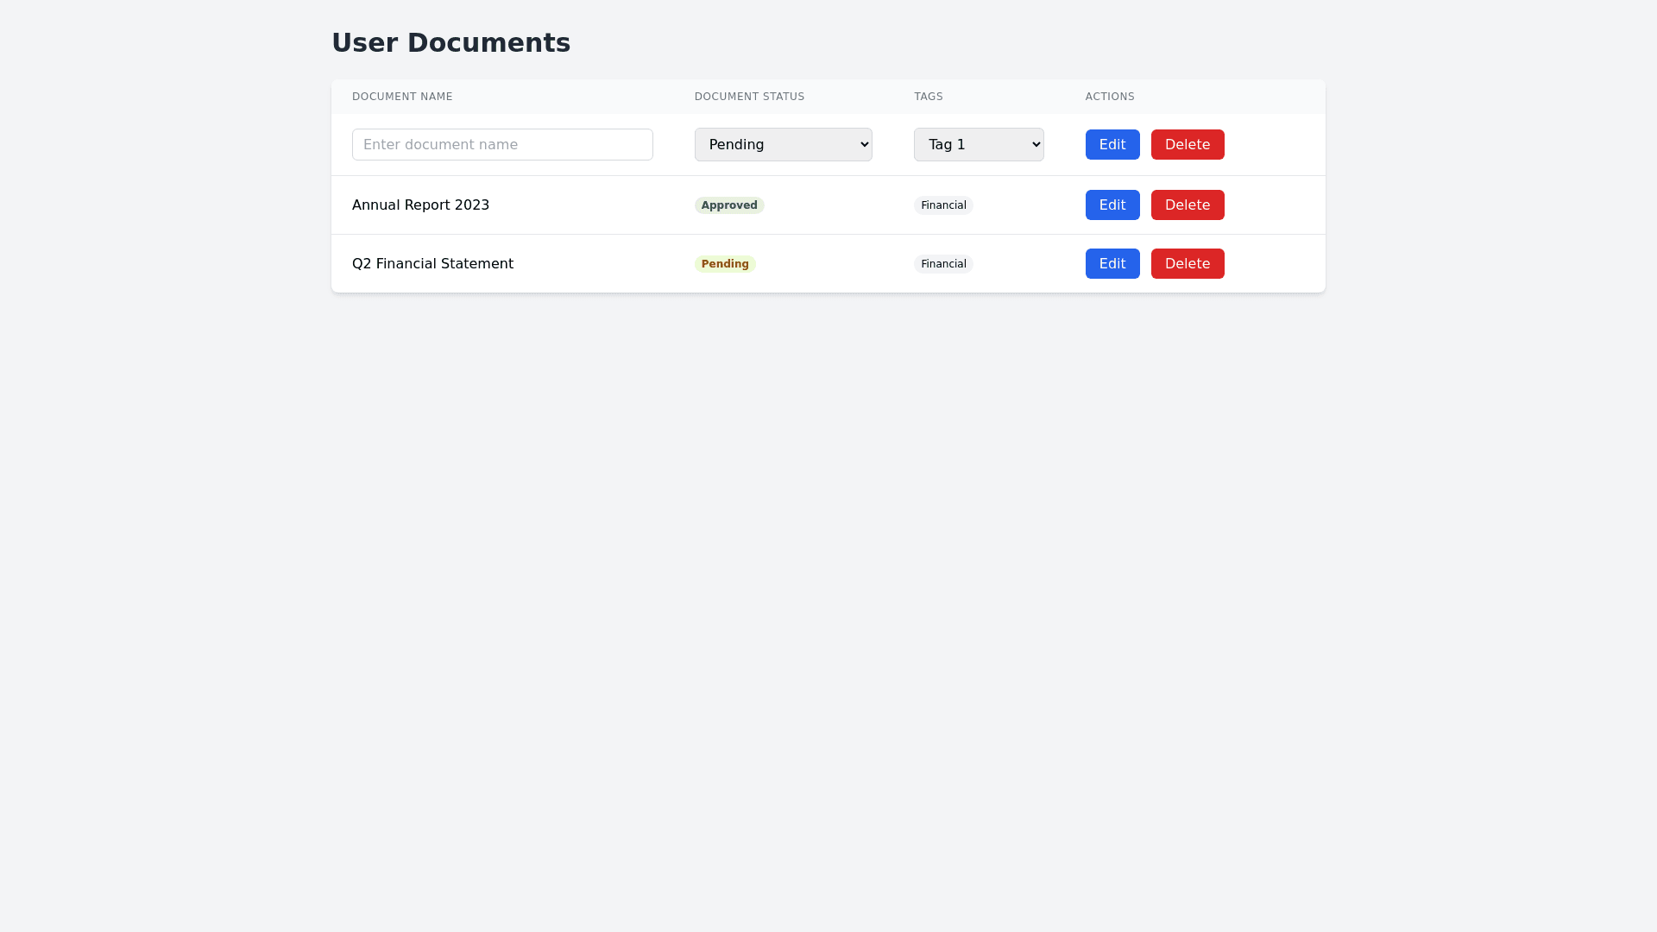Click the Financial tag for Annual Report

coord(942,205)
